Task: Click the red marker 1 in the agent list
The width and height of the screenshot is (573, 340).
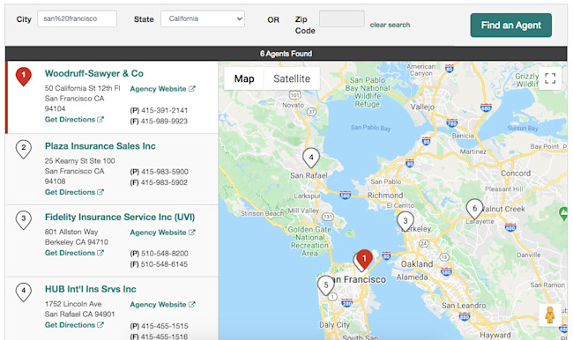Action: pos(24,77)
